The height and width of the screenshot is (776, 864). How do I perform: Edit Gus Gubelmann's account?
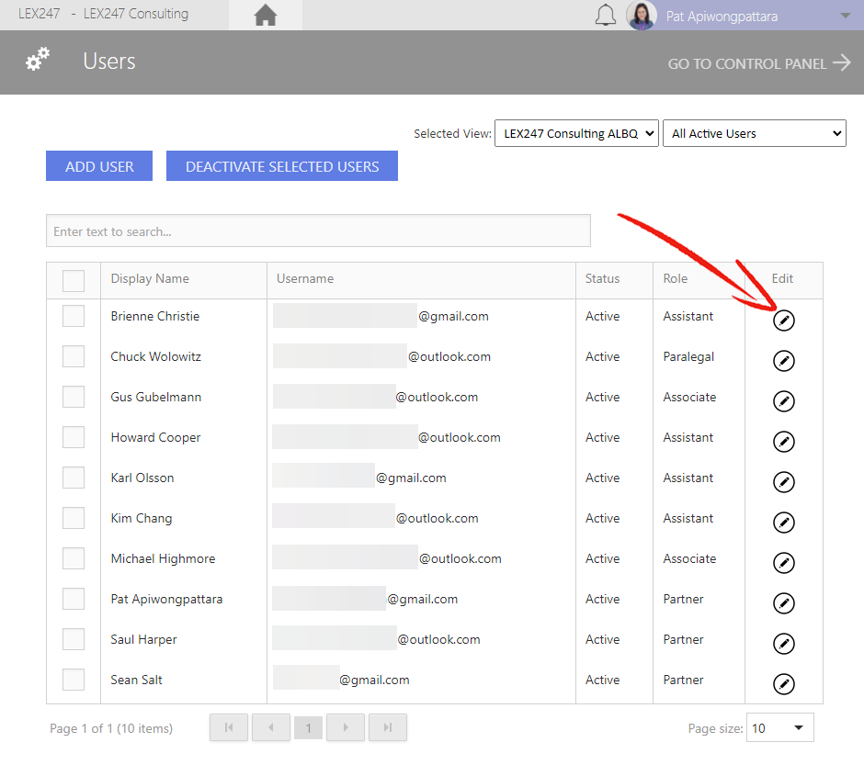point(783,401)
